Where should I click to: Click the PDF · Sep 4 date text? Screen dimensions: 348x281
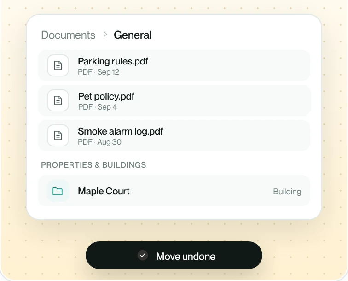coord(98,107)
